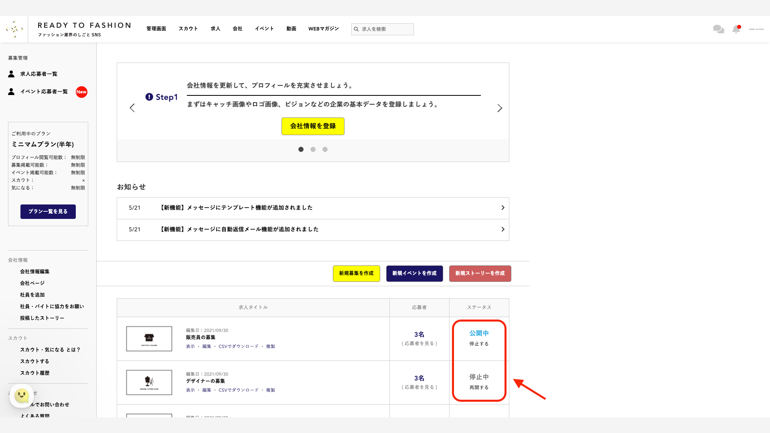Open the スカウト menu in top navigation

coord(188,29)
